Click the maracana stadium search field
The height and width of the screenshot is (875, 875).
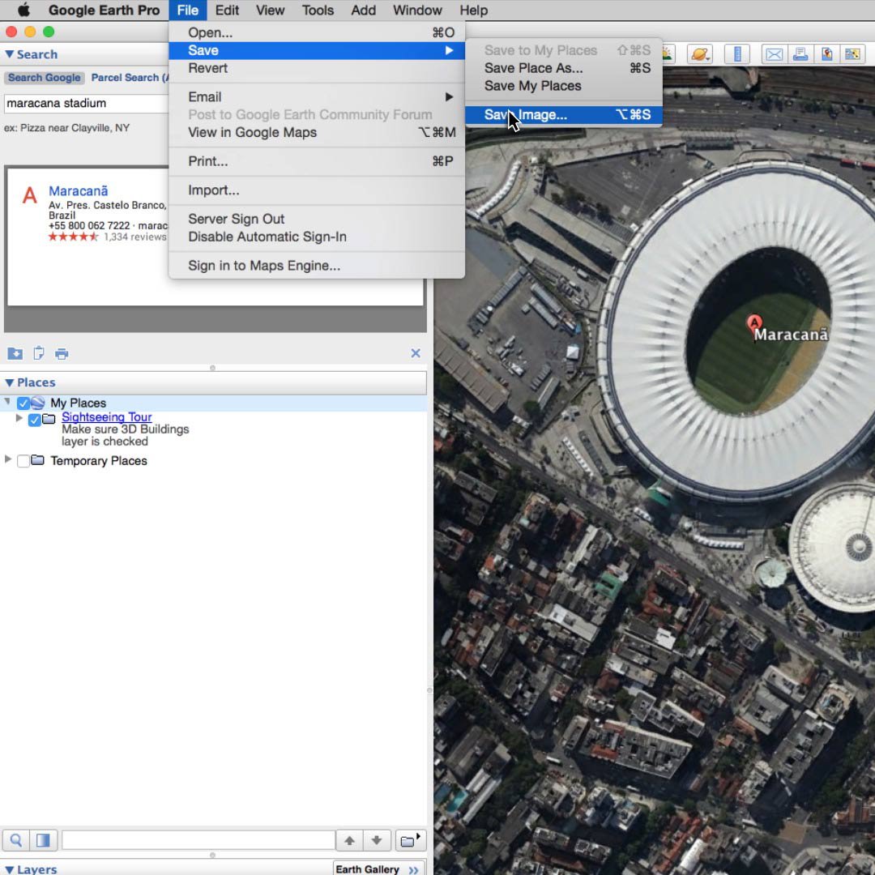[87, 103]
